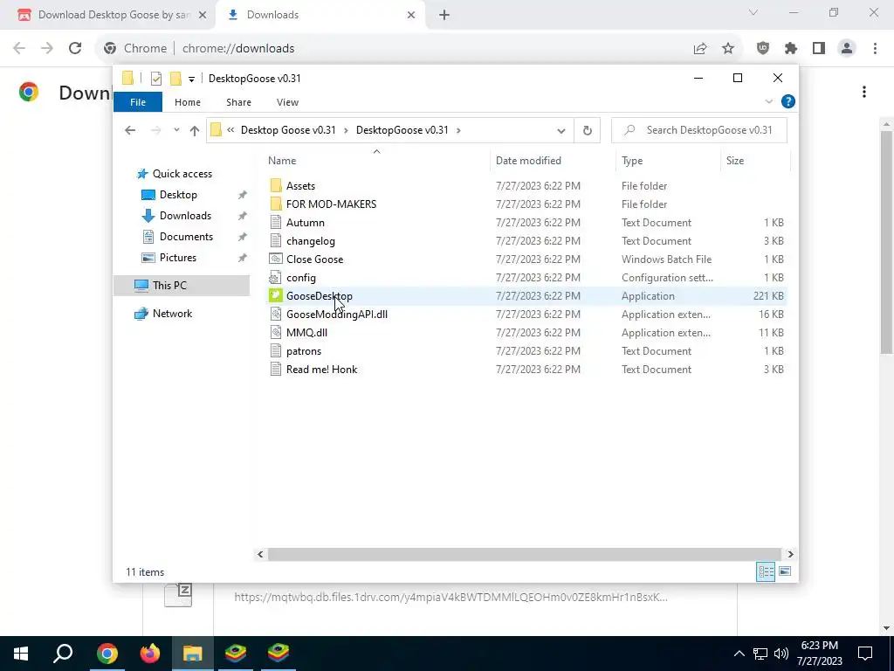
Task: Expand subfolders arrow after DesktopGoose v0.31
Action: (x=458, y=130)
